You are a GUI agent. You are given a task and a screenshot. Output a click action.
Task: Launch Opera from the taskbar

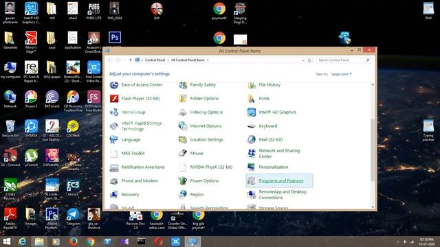(x=159, y=242)
